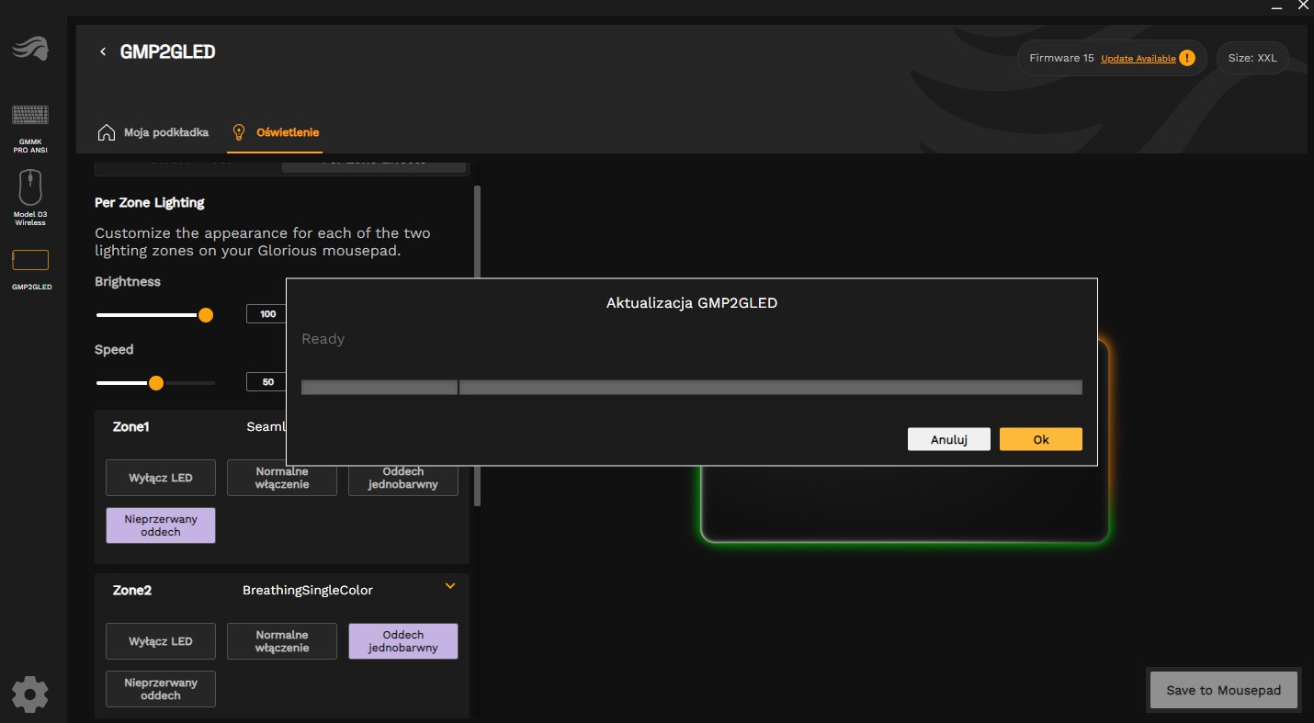Screen dimensions: 1314x723
Task: Select Oddech jednobarwny for Zone2
Action: click(402, 641)
